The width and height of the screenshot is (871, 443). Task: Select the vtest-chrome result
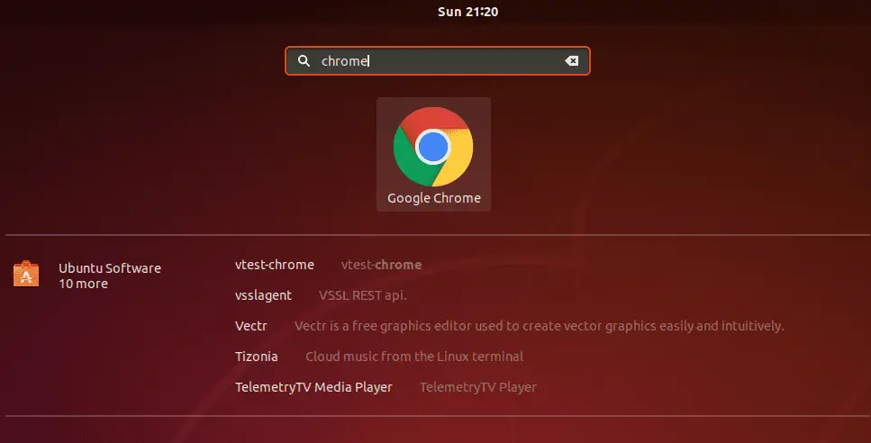tap(275, 265)
